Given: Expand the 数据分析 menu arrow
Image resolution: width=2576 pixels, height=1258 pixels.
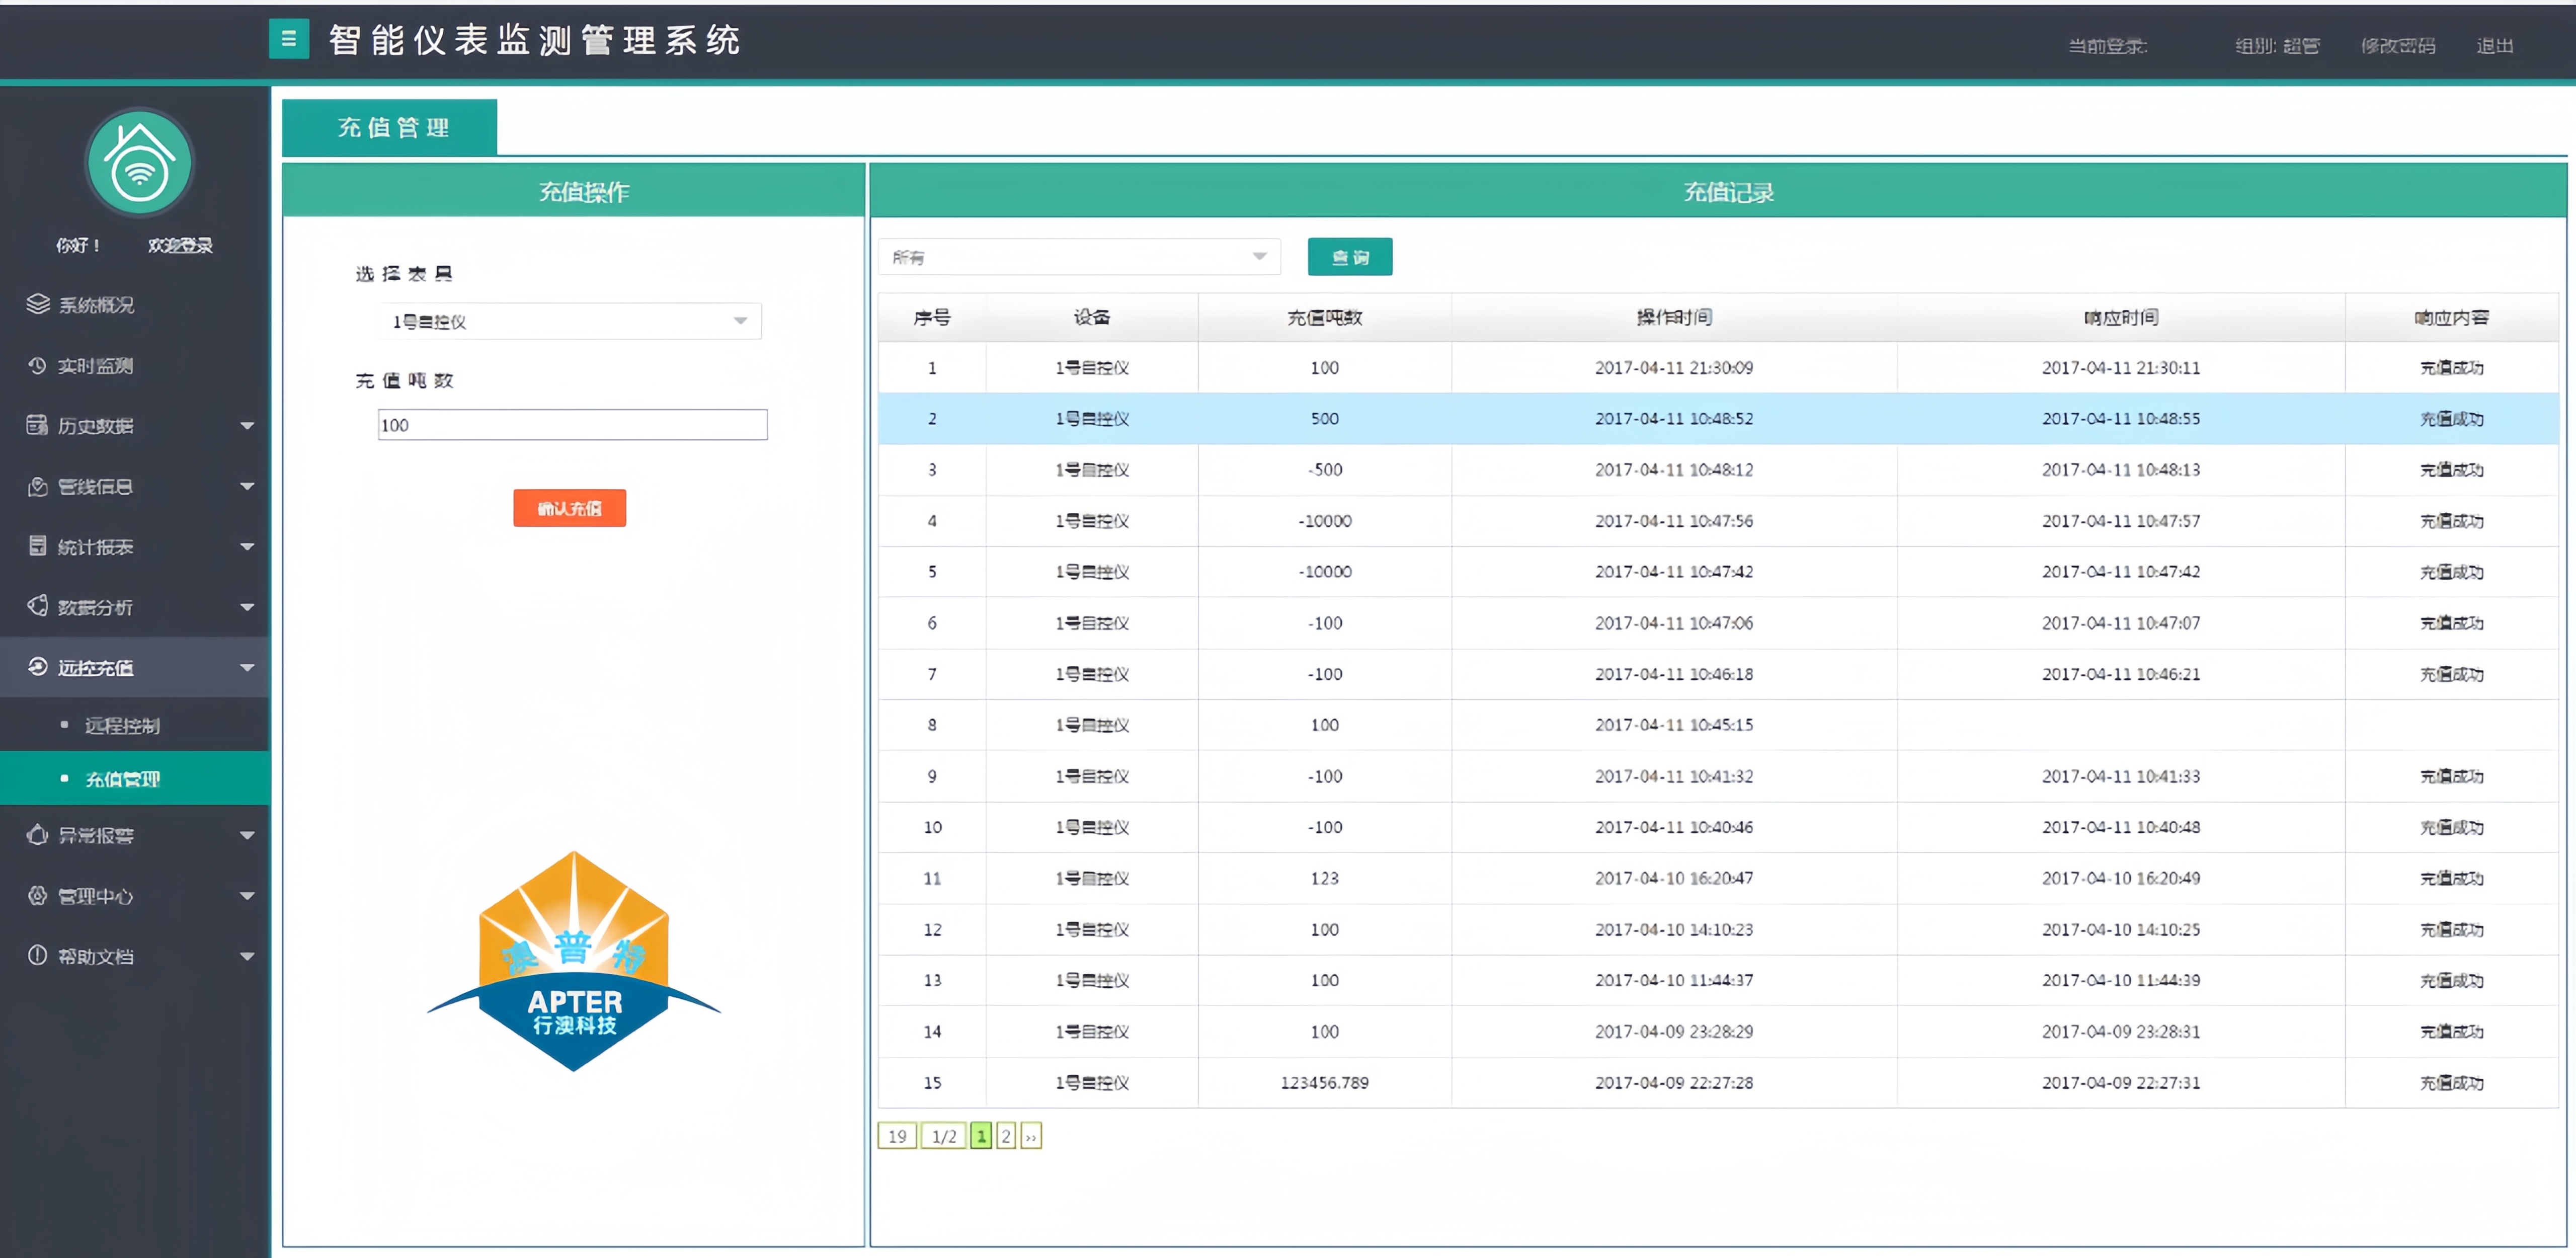Looking at the screenshot, I should (x=247, y=607).
